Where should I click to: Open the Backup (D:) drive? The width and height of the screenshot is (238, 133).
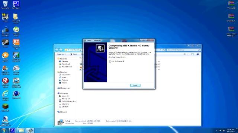[64, 99]
